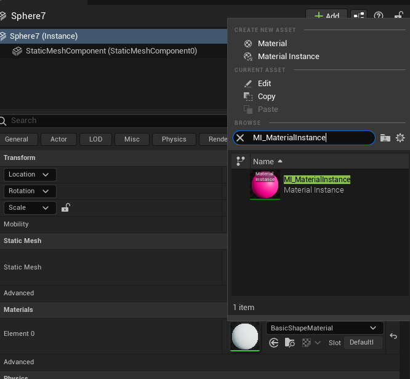Expand Advanced under Materials

[x=19, y=362]
